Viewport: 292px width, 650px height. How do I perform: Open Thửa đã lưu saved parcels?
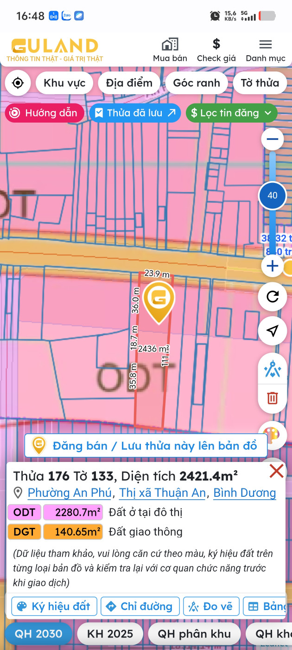[x=135, y=113]
